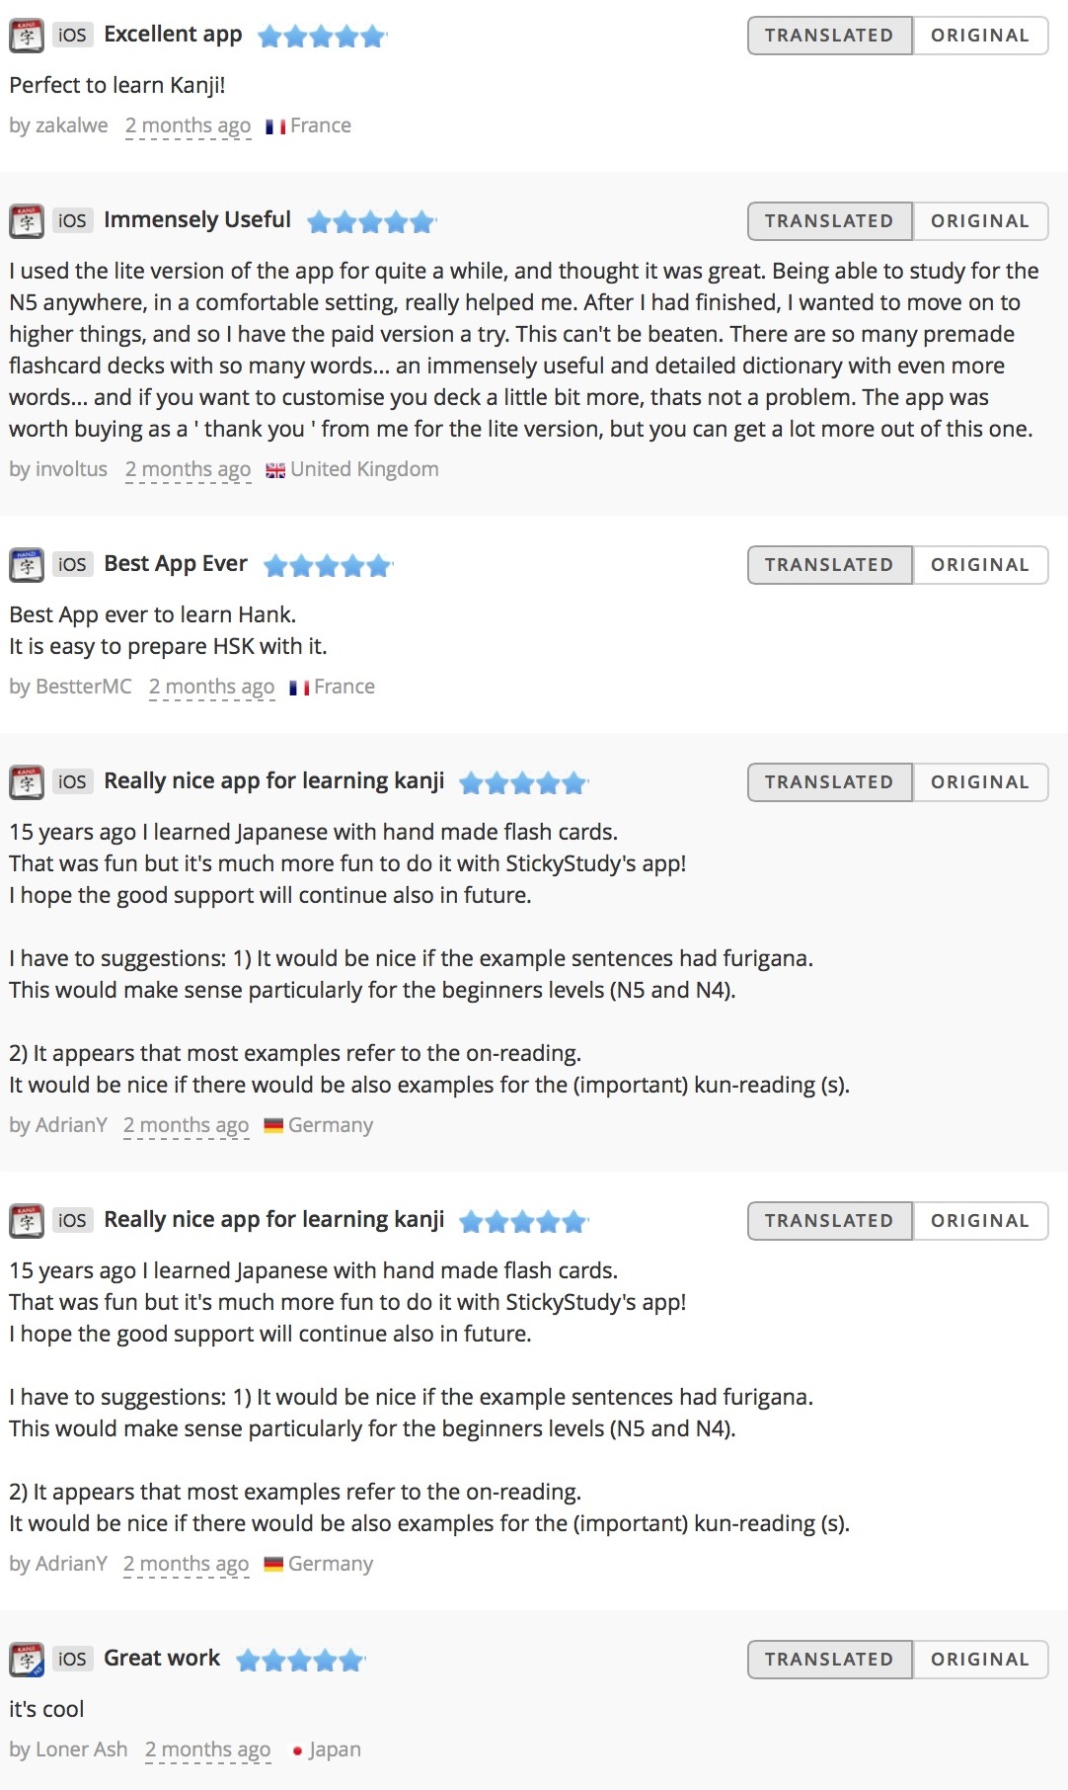Show Original for first Really nice app review
Viewport: 1068px width, 1790px height.
980,782
